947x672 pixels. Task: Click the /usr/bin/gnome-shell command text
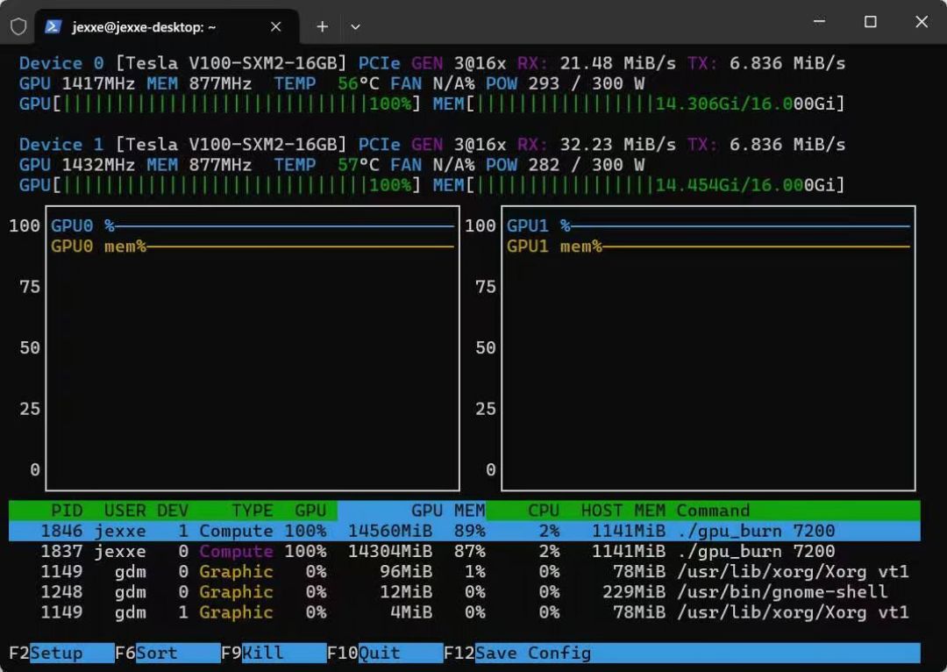(x=782, y=592)
